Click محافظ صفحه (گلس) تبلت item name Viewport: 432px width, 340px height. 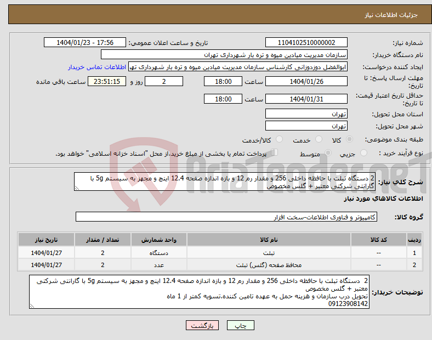269,265
